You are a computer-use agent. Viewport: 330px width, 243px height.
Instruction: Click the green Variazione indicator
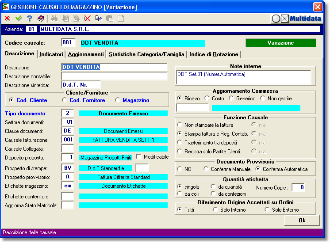280,43
